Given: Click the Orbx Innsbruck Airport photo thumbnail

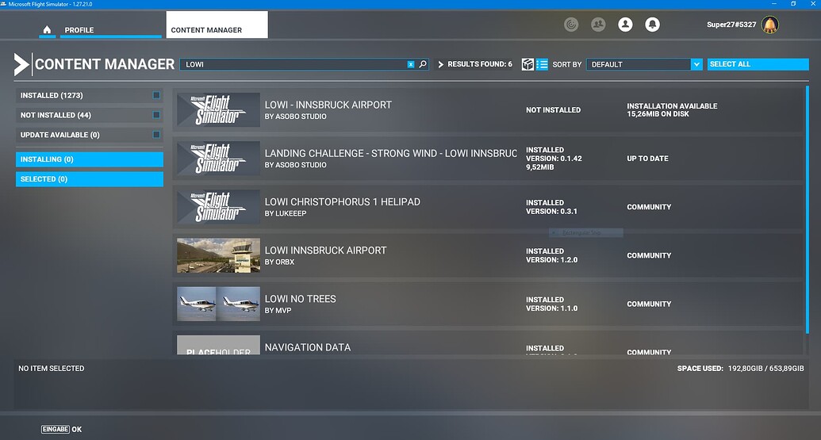Looking at the screenshot, I should tap(218, 255).
